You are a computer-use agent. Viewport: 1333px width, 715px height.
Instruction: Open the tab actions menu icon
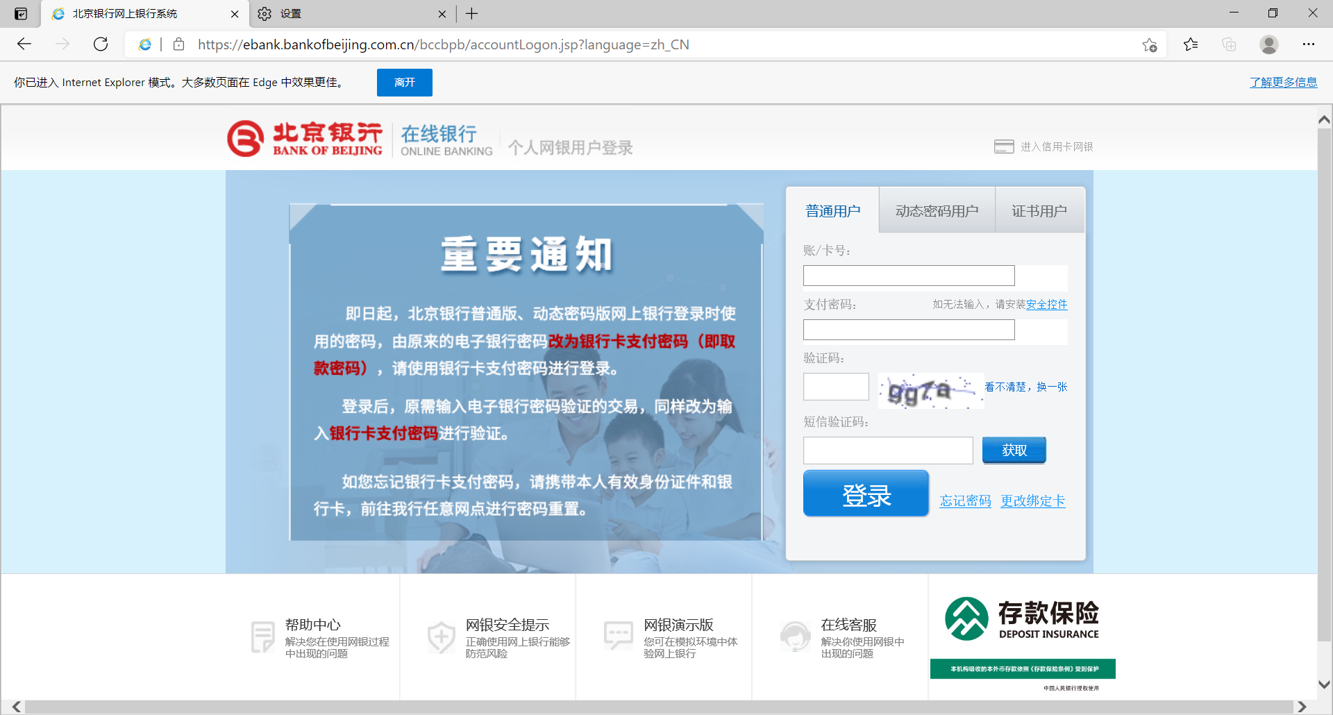pyautogui.click(x=21, y=14)
